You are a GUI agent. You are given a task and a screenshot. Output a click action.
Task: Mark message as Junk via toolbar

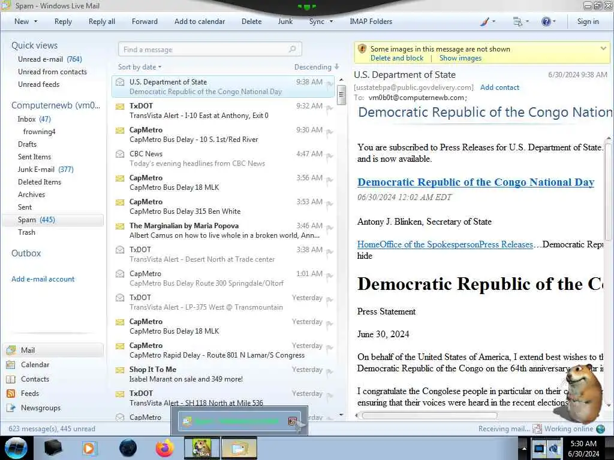285,22
